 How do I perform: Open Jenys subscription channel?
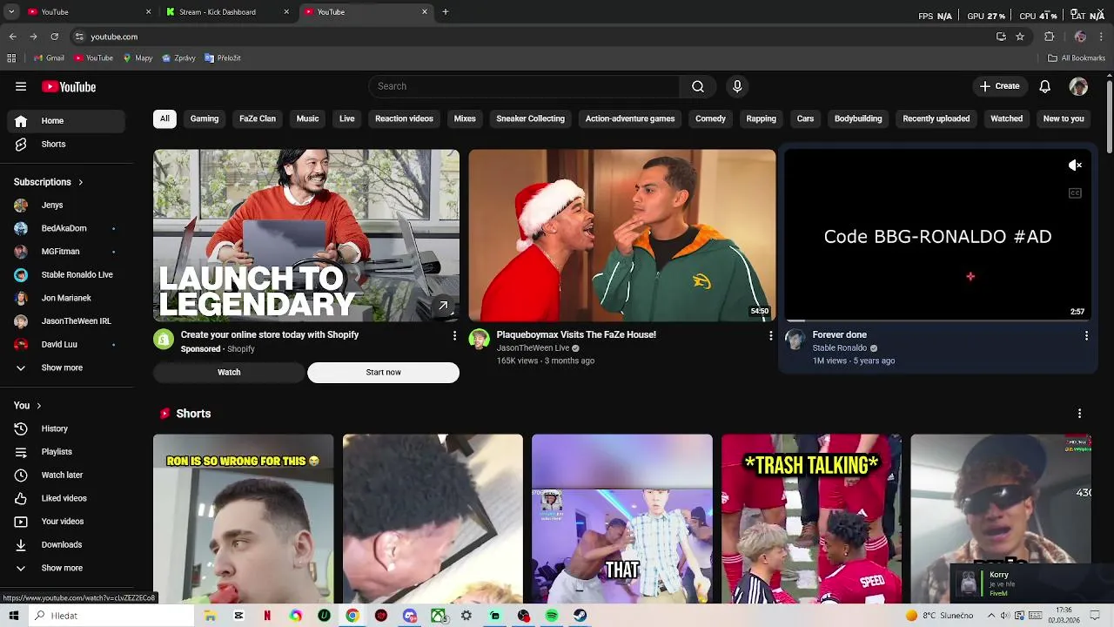[x=66, y=206]
